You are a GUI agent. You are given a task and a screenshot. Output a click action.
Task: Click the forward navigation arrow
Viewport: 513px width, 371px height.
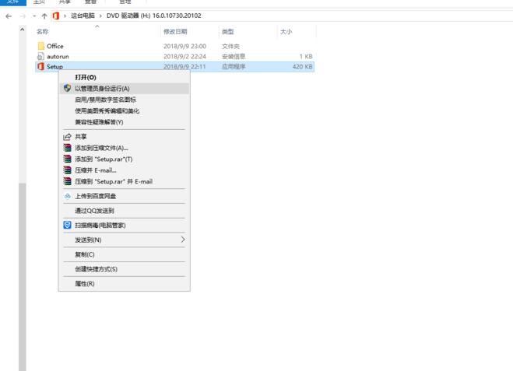click(x=23, y=16)
